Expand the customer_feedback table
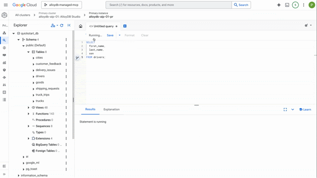This screenshot has width=317, height=178. (x=33, y=64)
